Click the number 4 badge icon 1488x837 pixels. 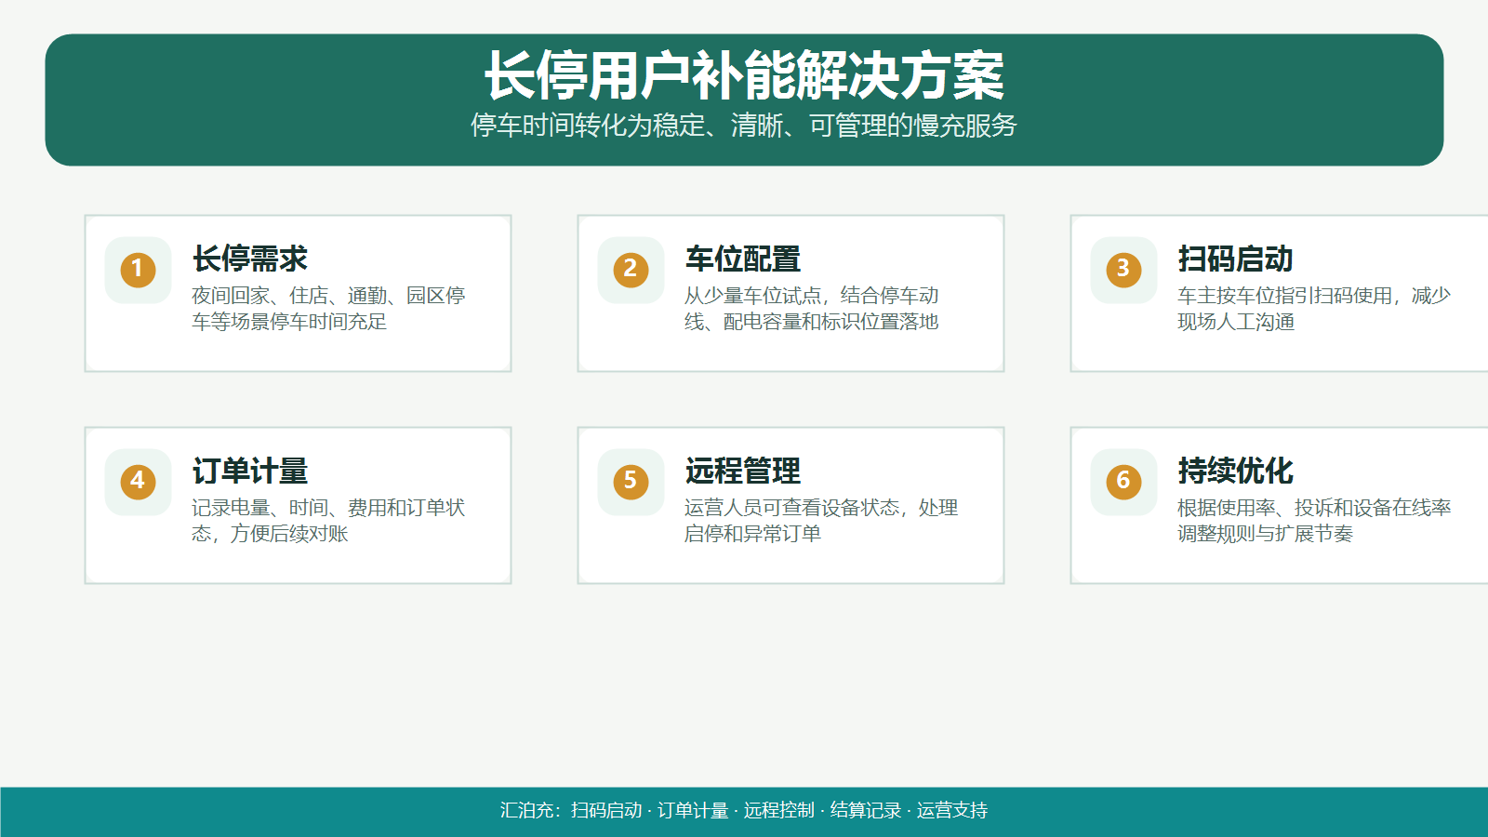(x=138, y=482)
